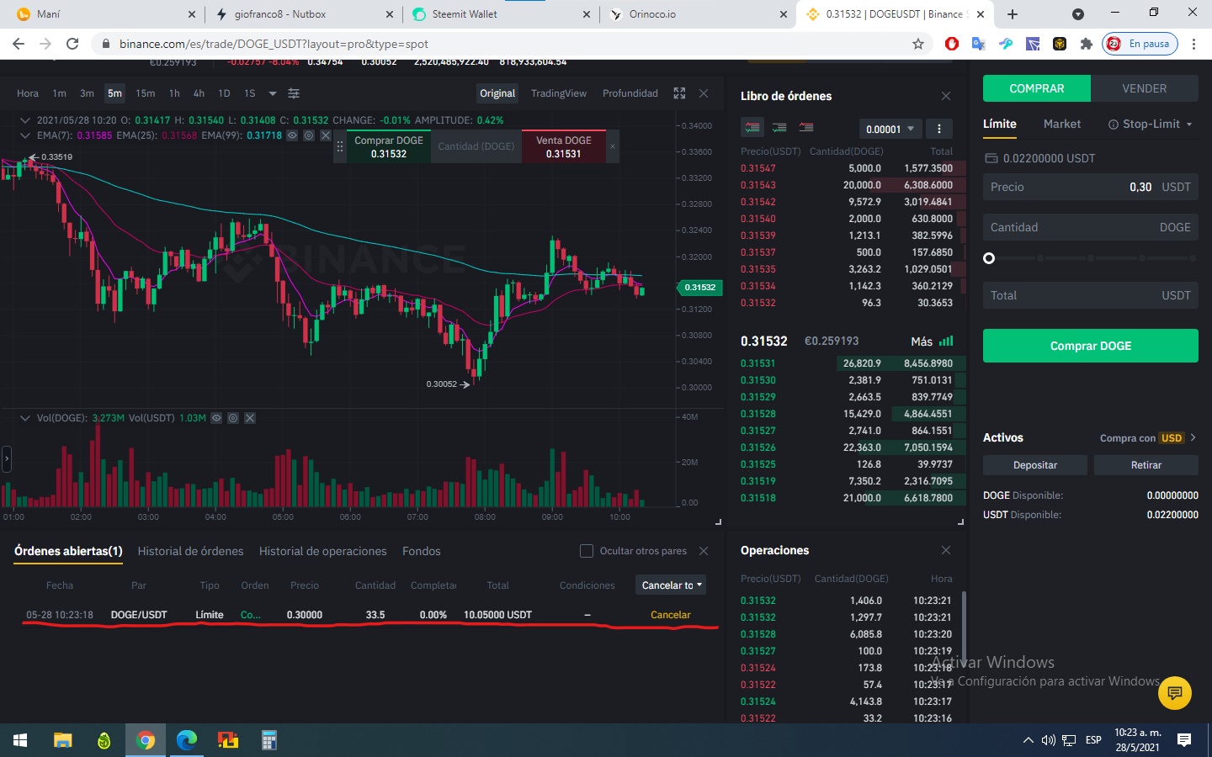
Task: Switch to VENDER sell mode
Action: (x=1145, y=88)
